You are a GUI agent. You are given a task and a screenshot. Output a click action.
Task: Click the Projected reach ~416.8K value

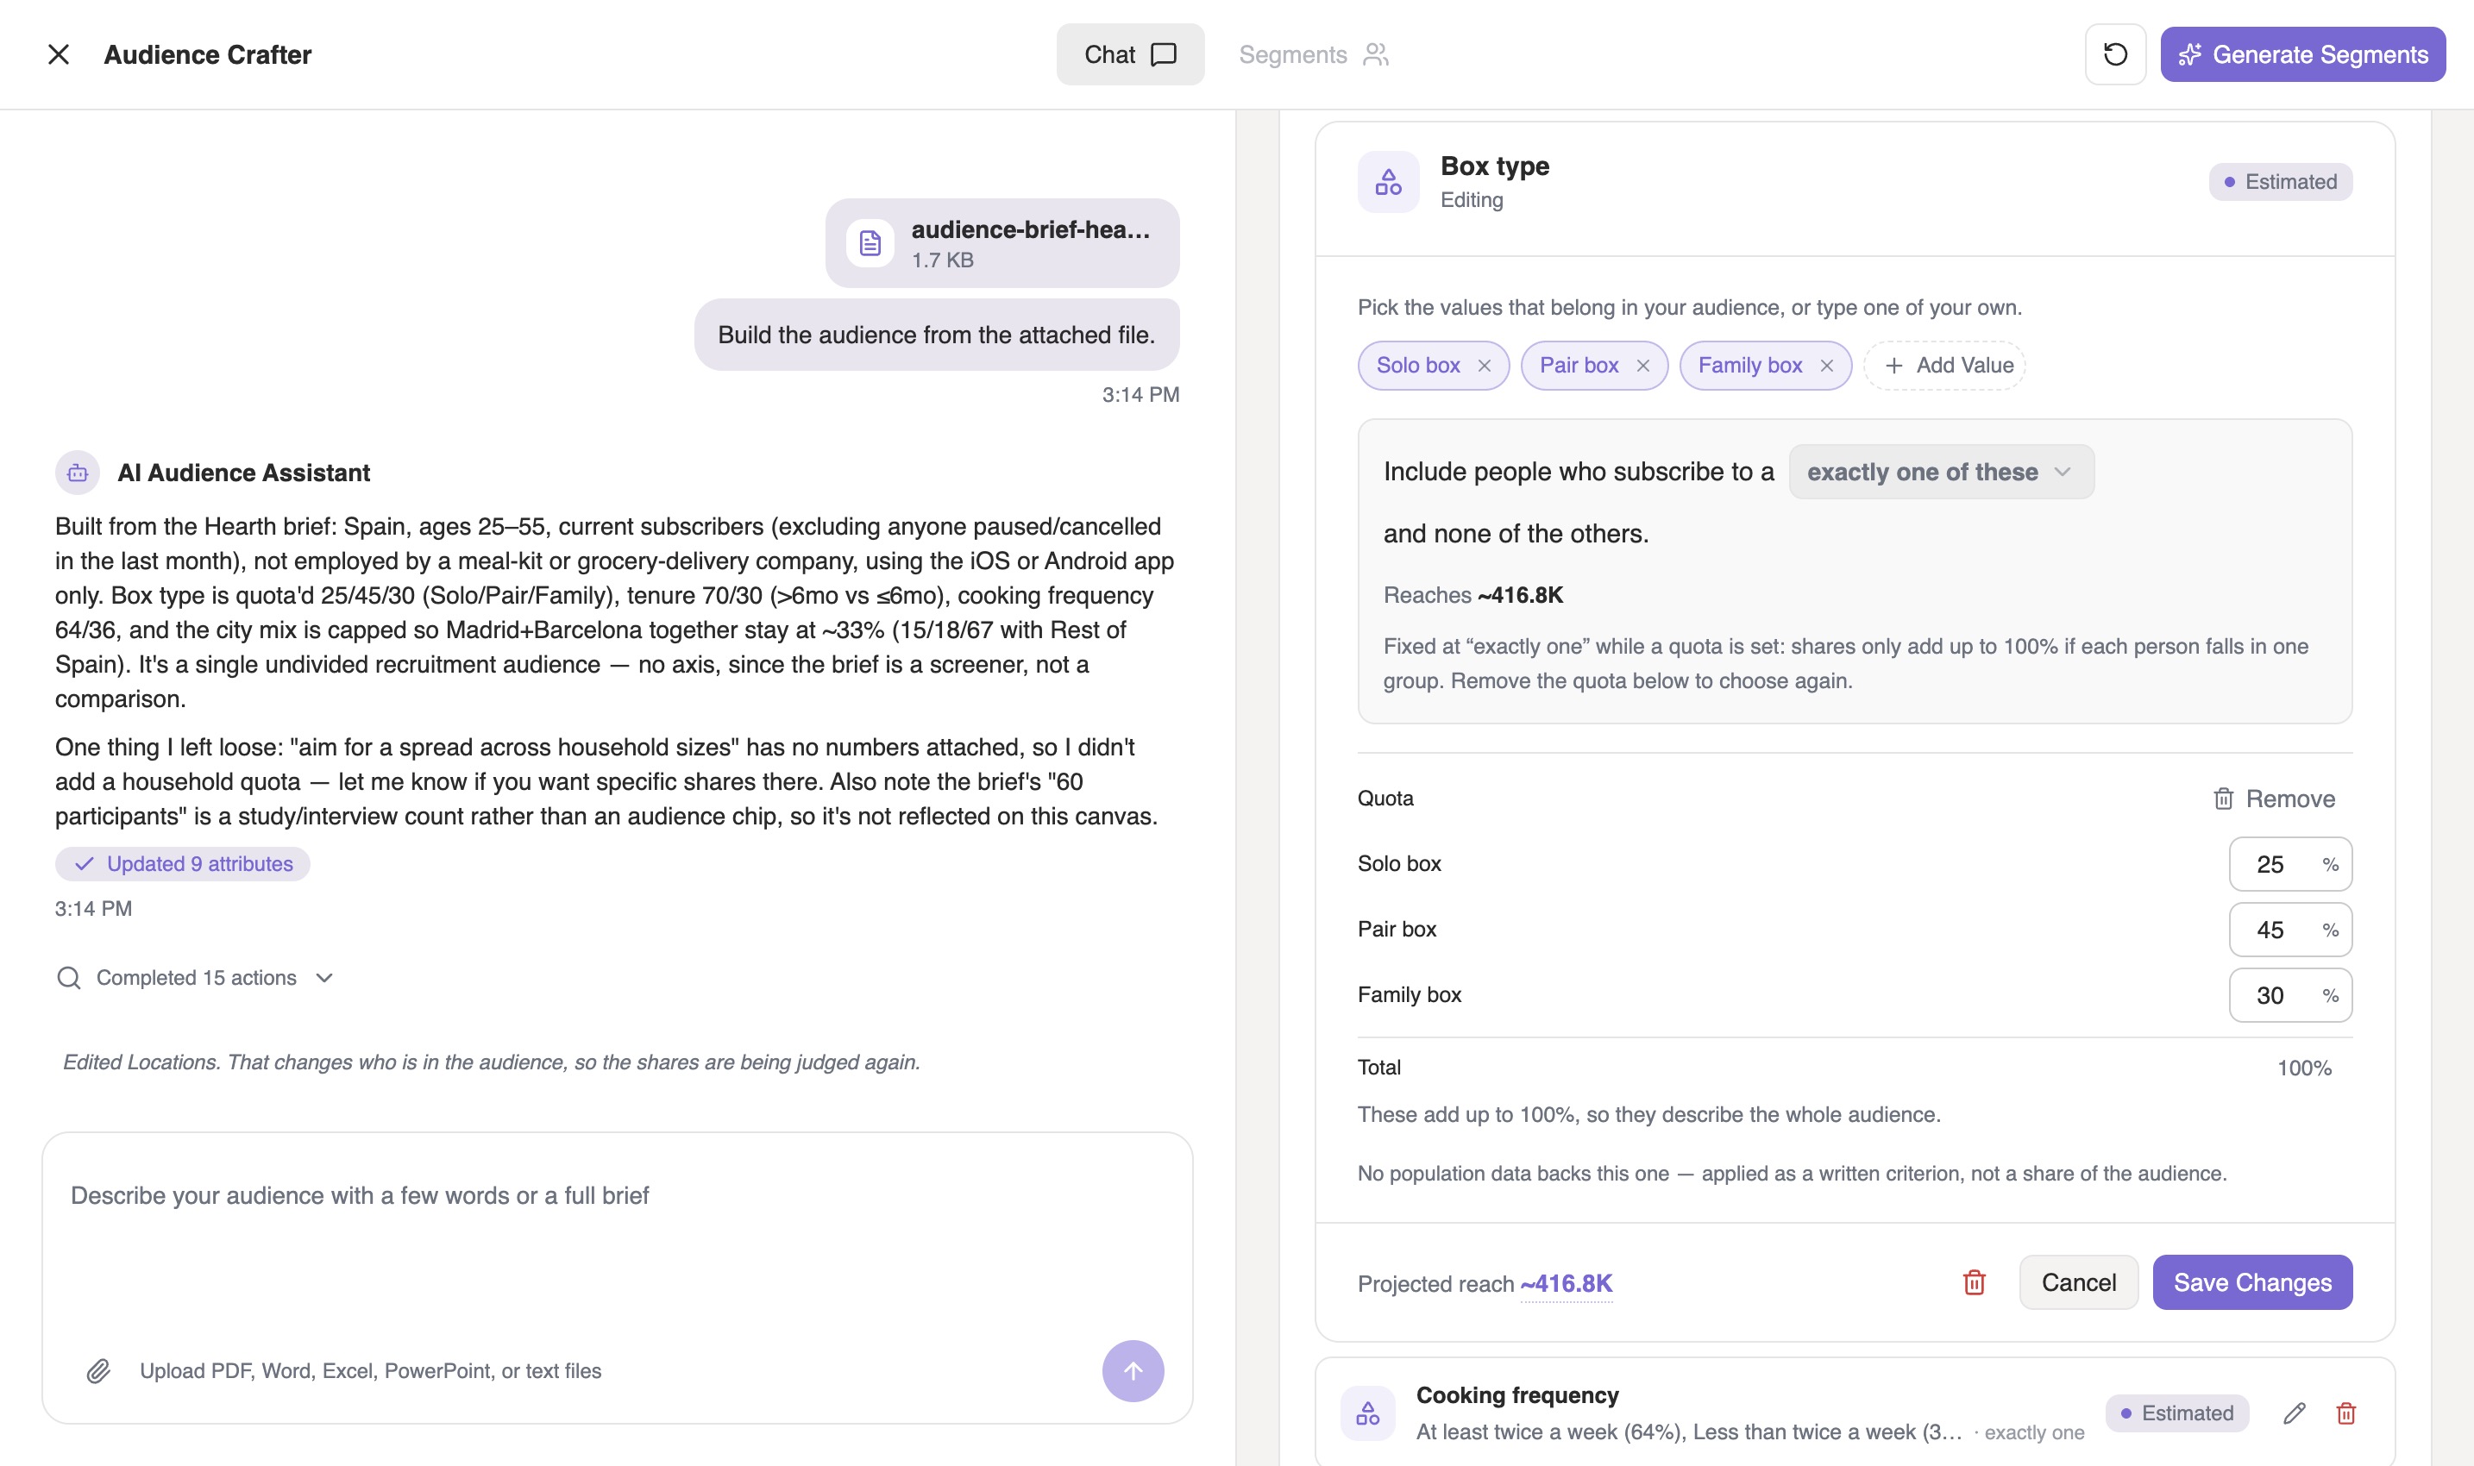[1566, 1283]
